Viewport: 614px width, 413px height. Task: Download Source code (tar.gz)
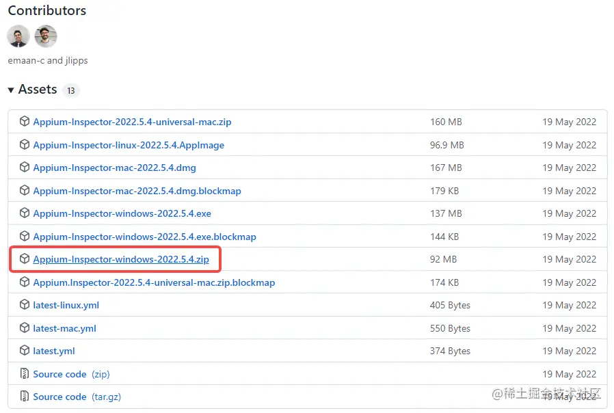click(x=77, y=397)
